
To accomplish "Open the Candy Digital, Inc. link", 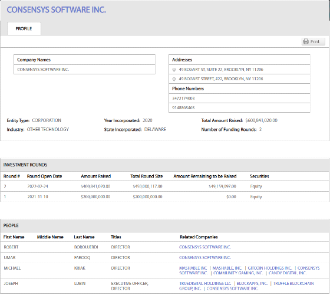I will pyautogui.click(x=288, y=273).
